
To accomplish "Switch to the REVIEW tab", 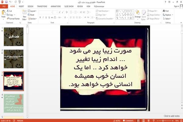I will (x=80, y=6).
